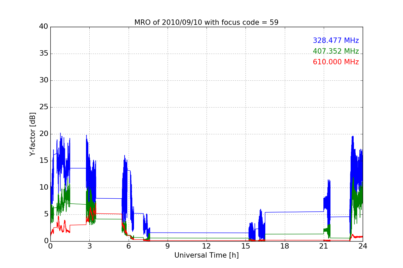Click the x-axis tick label 6

coord(128,246)
